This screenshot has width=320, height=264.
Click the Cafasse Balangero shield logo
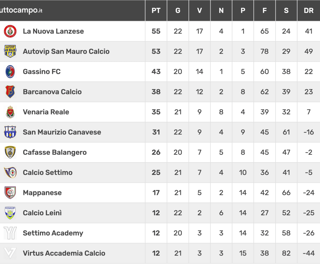tap(10, 152)
